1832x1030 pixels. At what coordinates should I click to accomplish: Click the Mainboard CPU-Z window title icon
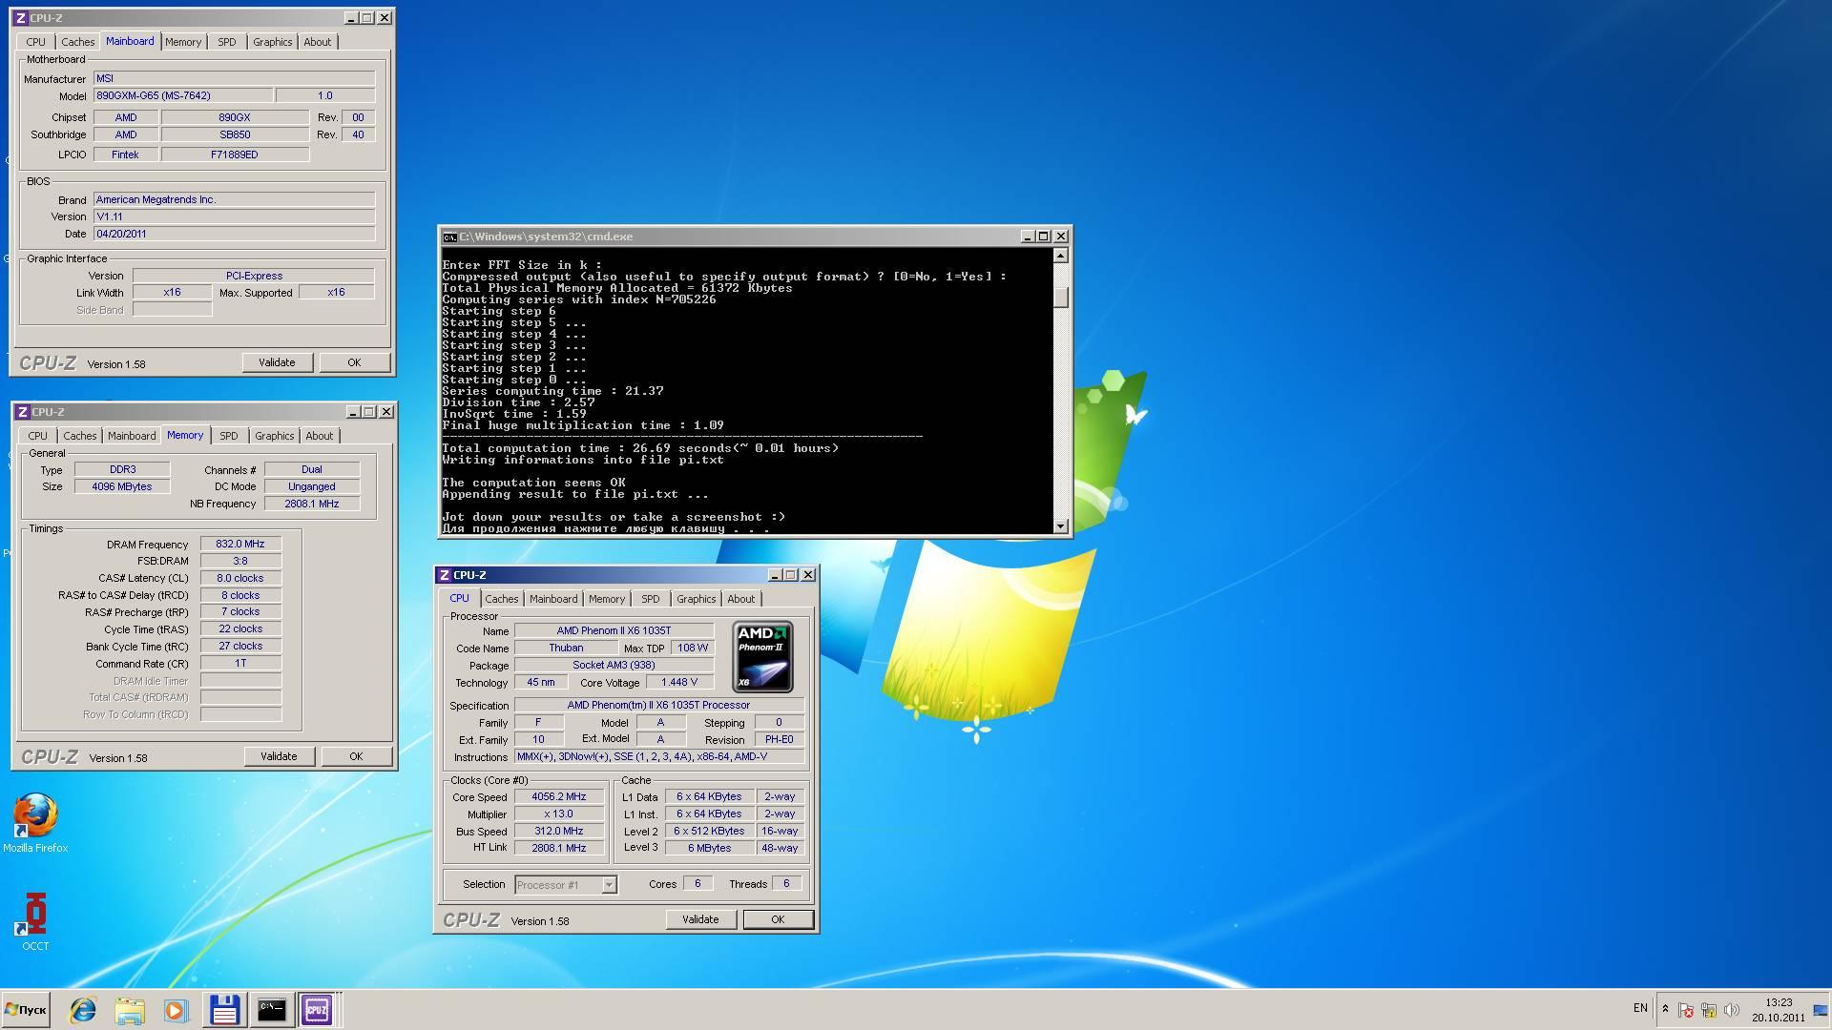pos(20,18)
